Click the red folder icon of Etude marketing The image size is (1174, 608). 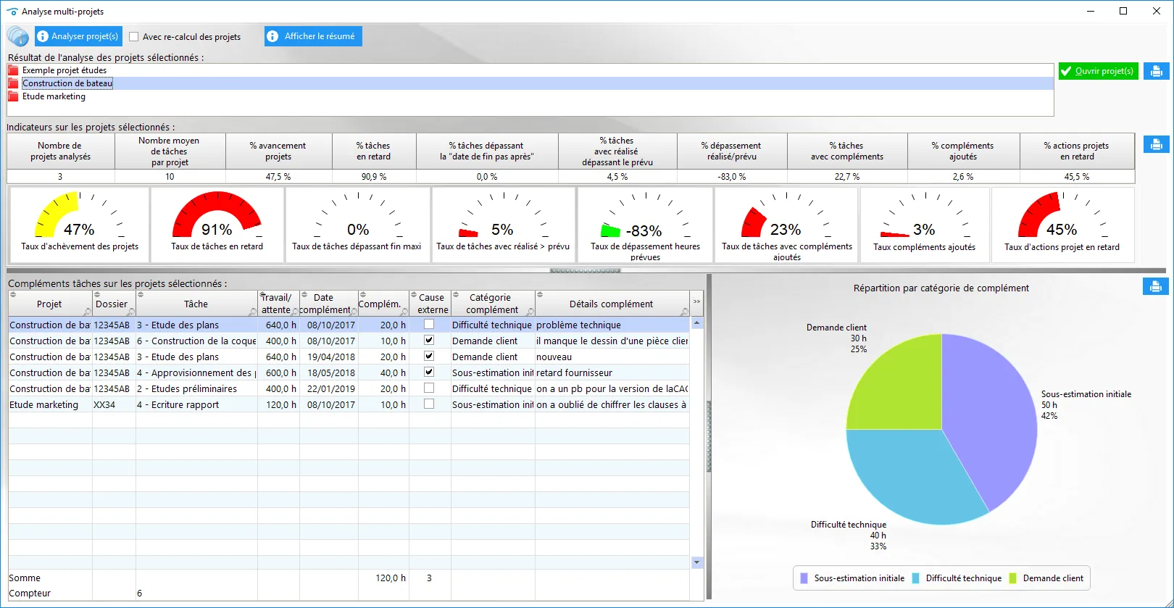[x=13, y=96]
